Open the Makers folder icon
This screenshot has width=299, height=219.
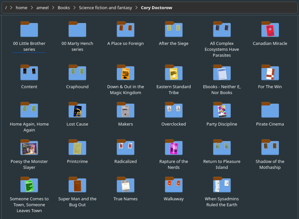pyautogui.click(x=126, y=110)
